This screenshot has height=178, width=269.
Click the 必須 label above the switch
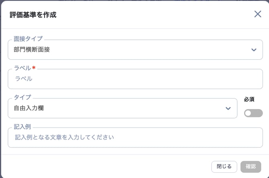249,99
